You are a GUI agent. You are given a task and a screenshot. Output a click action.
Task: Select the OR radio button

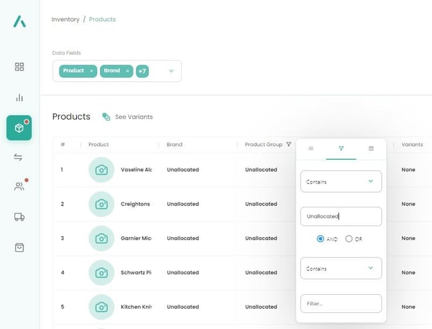(349, 239)
